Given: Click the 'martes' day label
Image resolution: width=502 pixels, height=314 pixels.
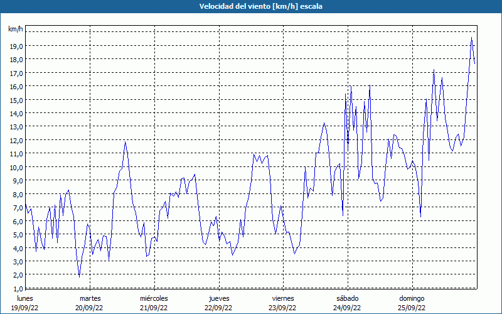Looking at the screenshot, I should (x=90, y=298).
